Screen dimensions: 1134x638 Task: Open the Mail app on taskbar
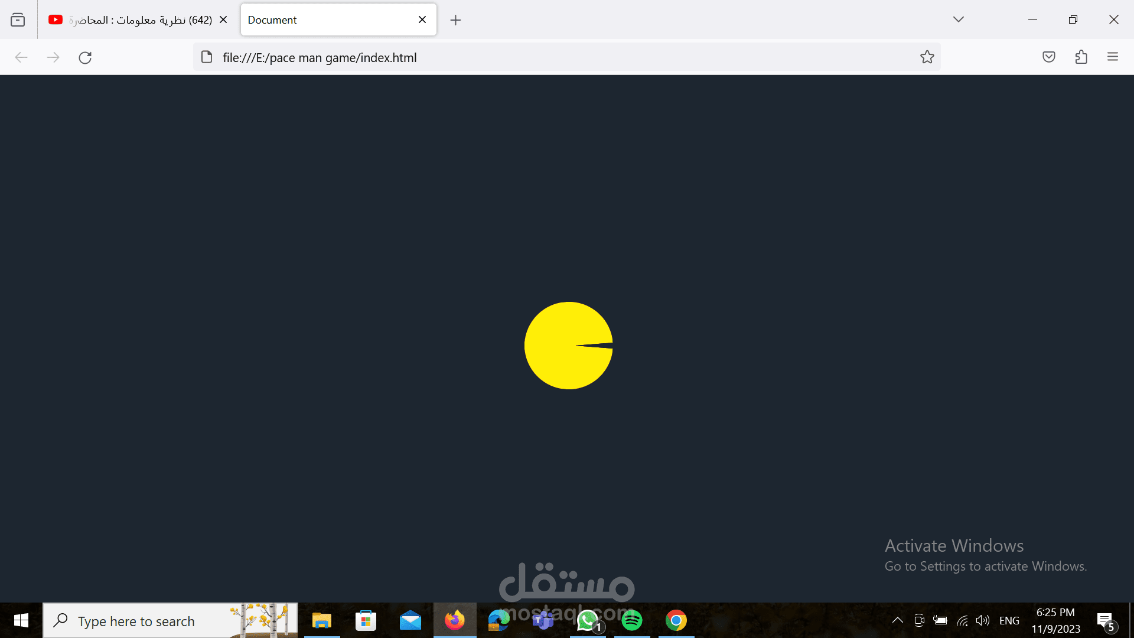coord(410,620)
